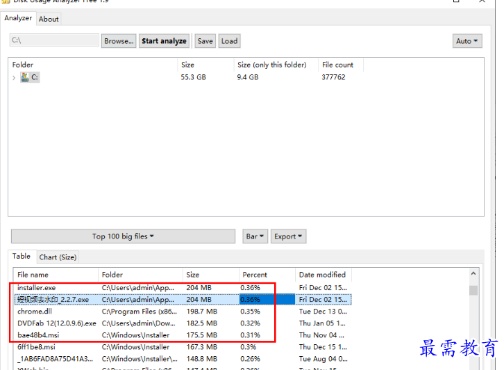Viewport: 504px width, 370px height.
Task: Select the 6ff1be8.msi row
Action: coord(183,347)
